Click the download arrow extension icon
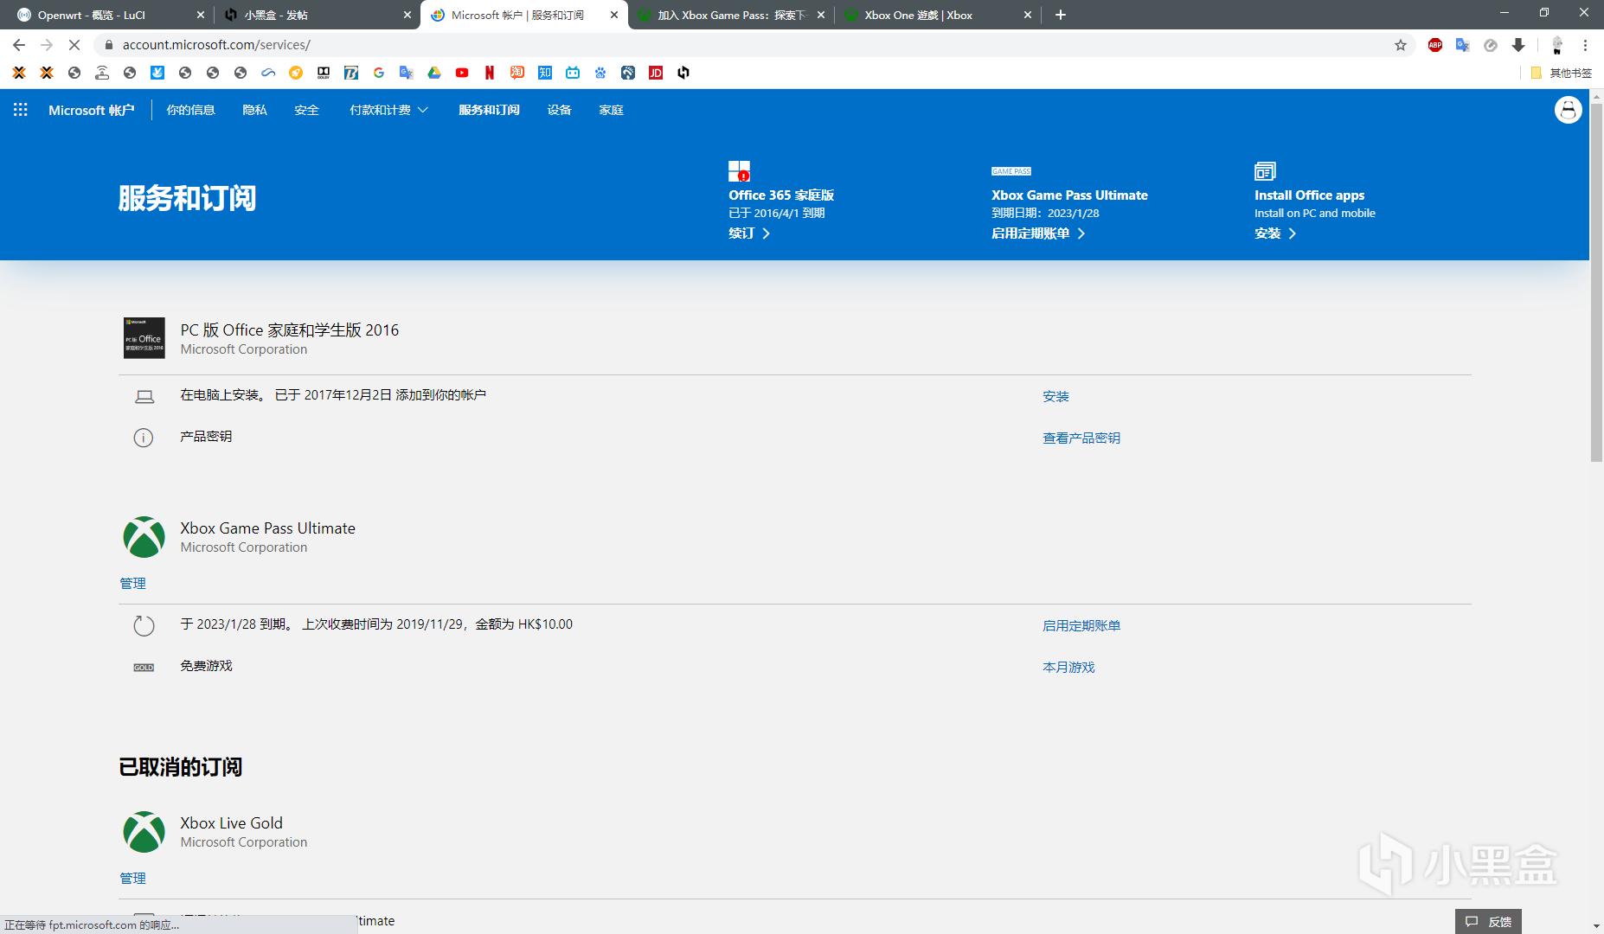The height and width of the screenshot is (934, 1604). click(1518, 45)
